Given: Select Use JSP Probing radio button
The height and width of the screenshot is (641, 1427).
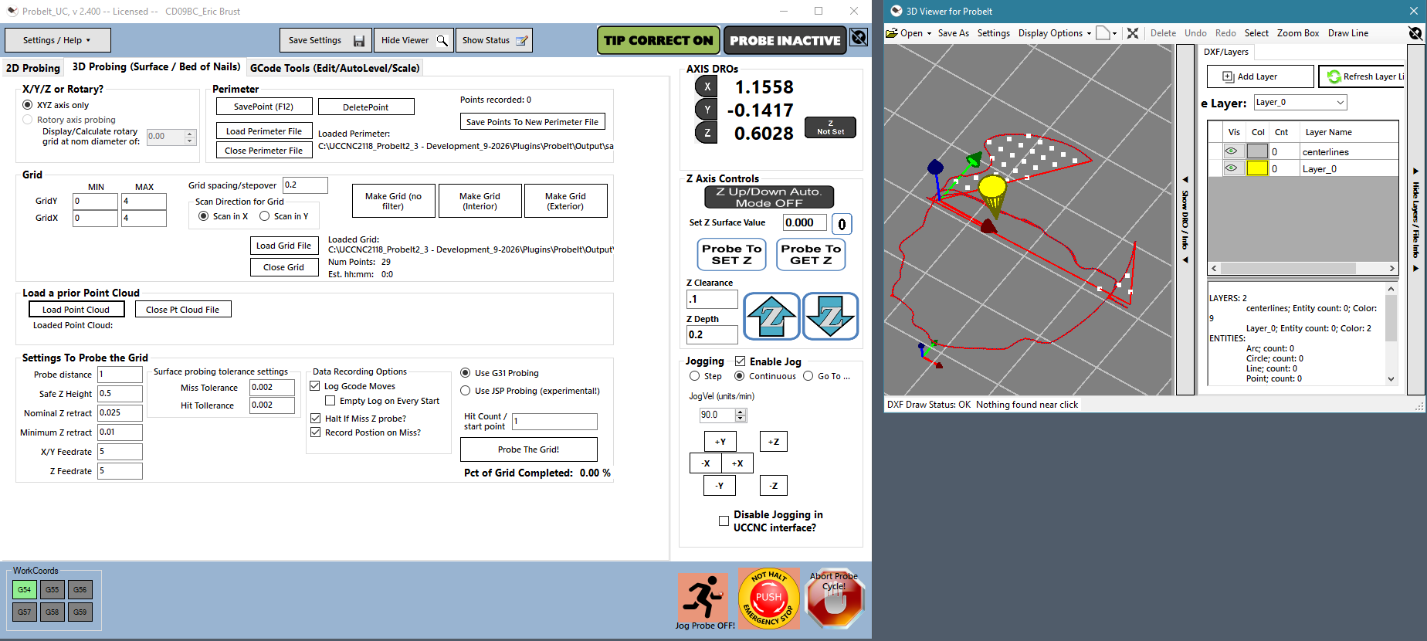Looking at the screenshot, I should [x=466, y=391].
